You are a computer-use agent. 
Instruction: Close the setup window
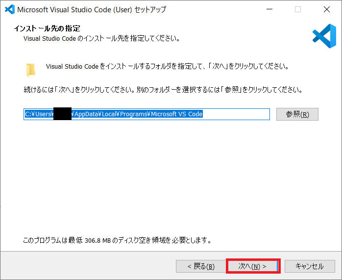(326, 9)
